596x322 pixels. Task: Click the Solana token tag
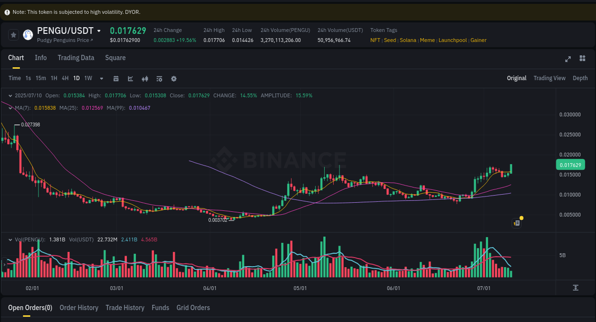tap(408, 40)
